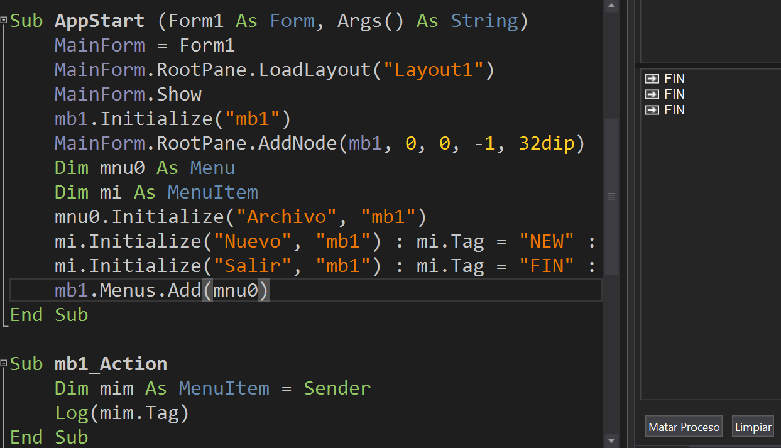781x448 pixels.
Task: Click the arrow icon of the second FIN log entry
Action: pos(652,94)
